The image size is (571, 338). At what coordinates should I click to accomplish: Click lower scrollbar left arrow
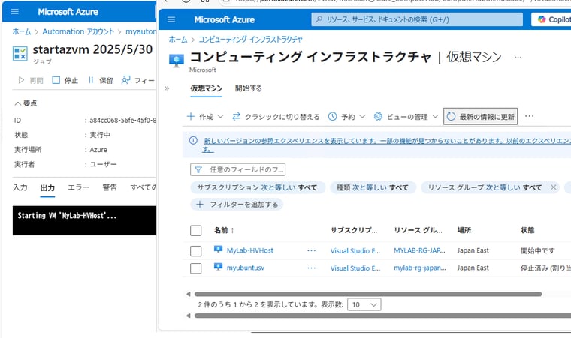click(189, 316)
